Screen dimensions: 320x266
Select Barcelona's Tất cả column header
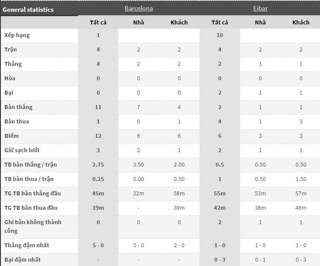(98, 22)
